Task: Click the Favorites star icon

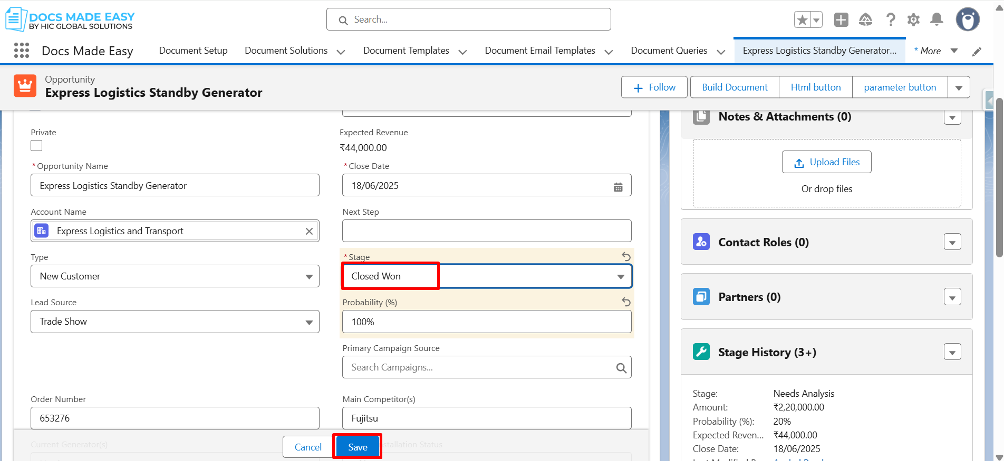Action: (x=802, y=20)
